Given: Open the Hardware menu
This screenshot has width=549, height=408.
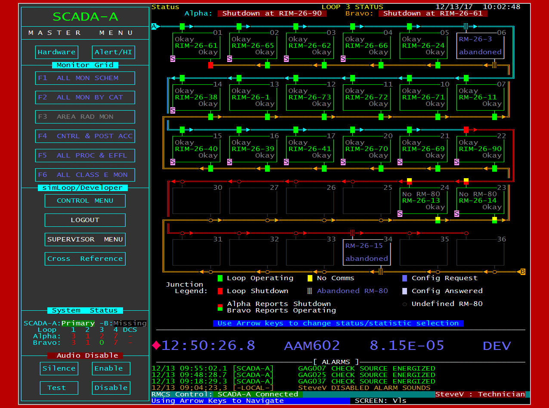Looking at the screenshot, I should 57,52.
